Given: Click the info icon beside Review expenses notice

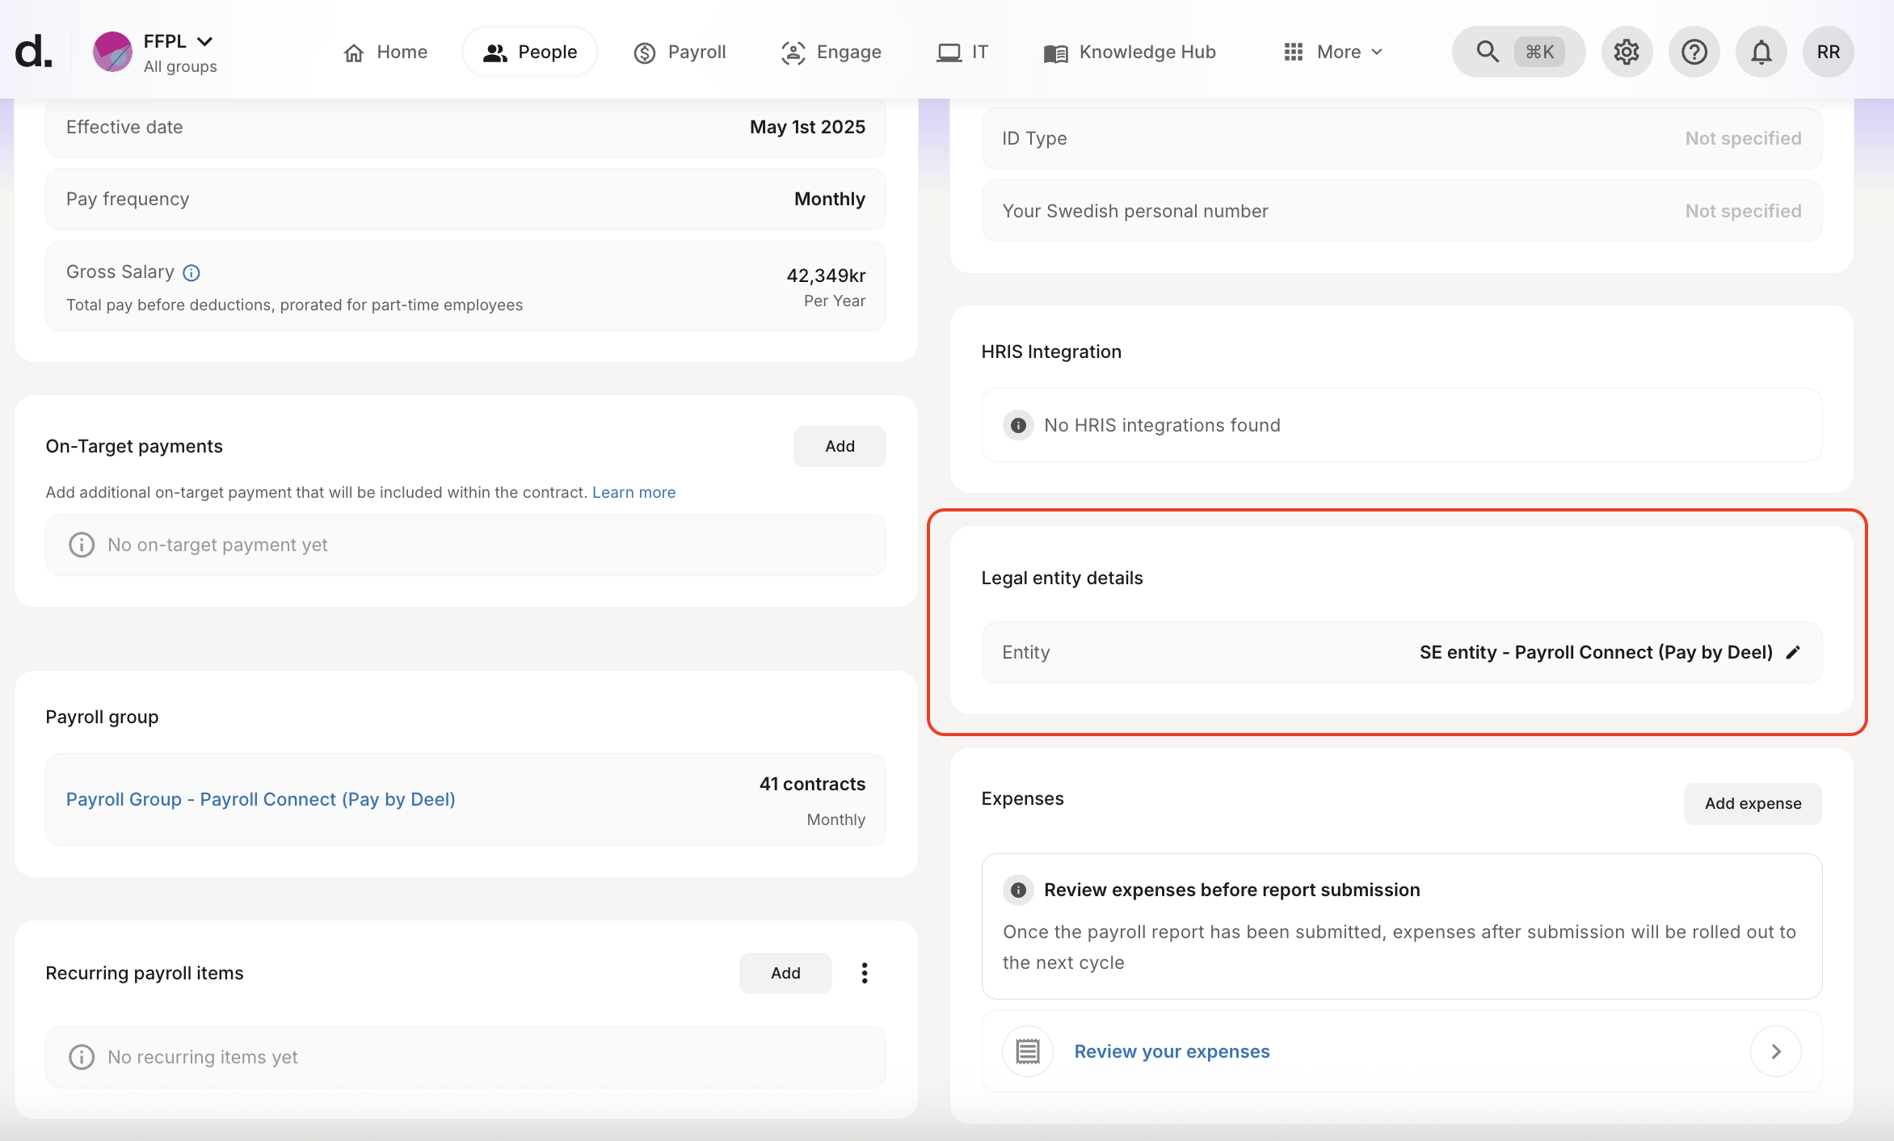Looking at the screenshot, I should click(x=1018, y=890).
